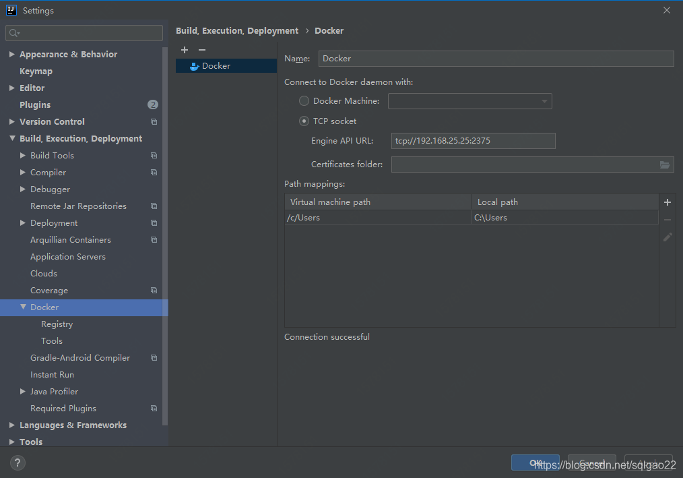Screen dimensions: 683x478
Task: Expand Build Tools subtree
Action: (x=23, y=155)
